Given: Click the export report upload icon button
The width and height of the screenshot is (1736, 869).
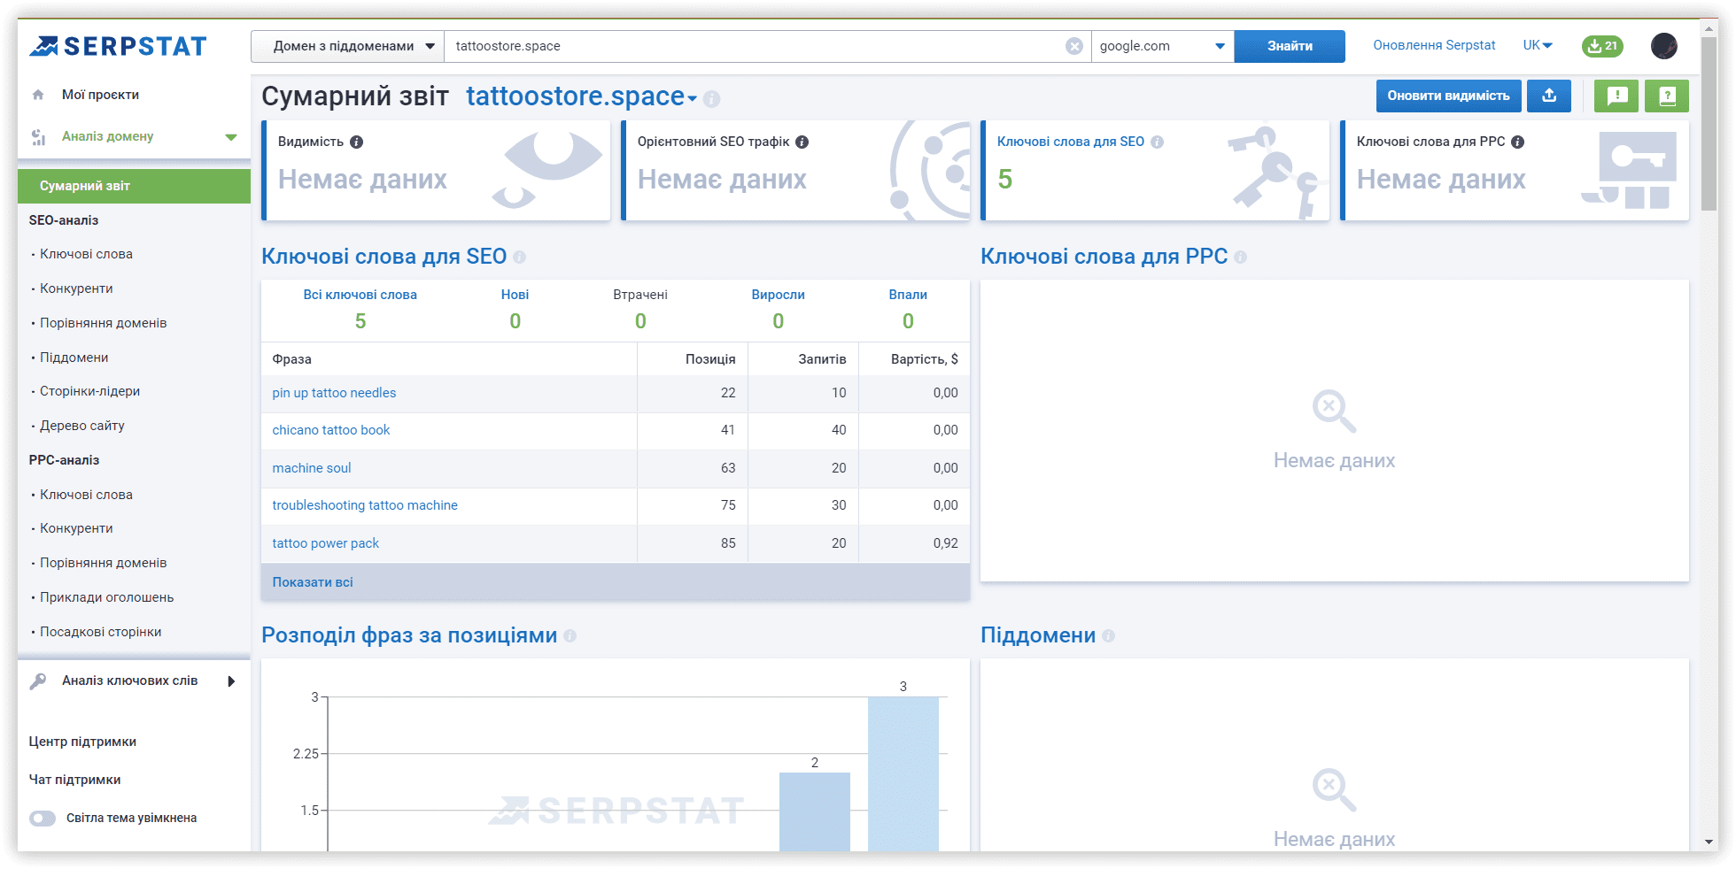Looking at the screenshot, I should [1548, 96].
